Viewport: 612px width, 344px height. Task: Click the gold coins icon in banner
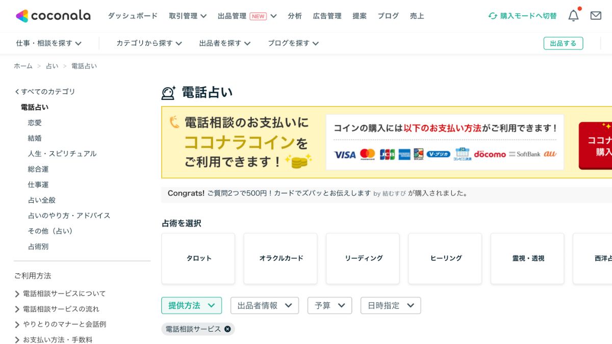tap(298, 162)
